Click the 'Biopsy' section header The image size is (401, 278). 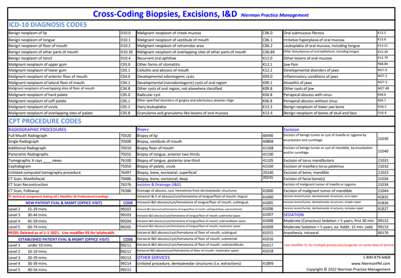click(x=143, y=129)
